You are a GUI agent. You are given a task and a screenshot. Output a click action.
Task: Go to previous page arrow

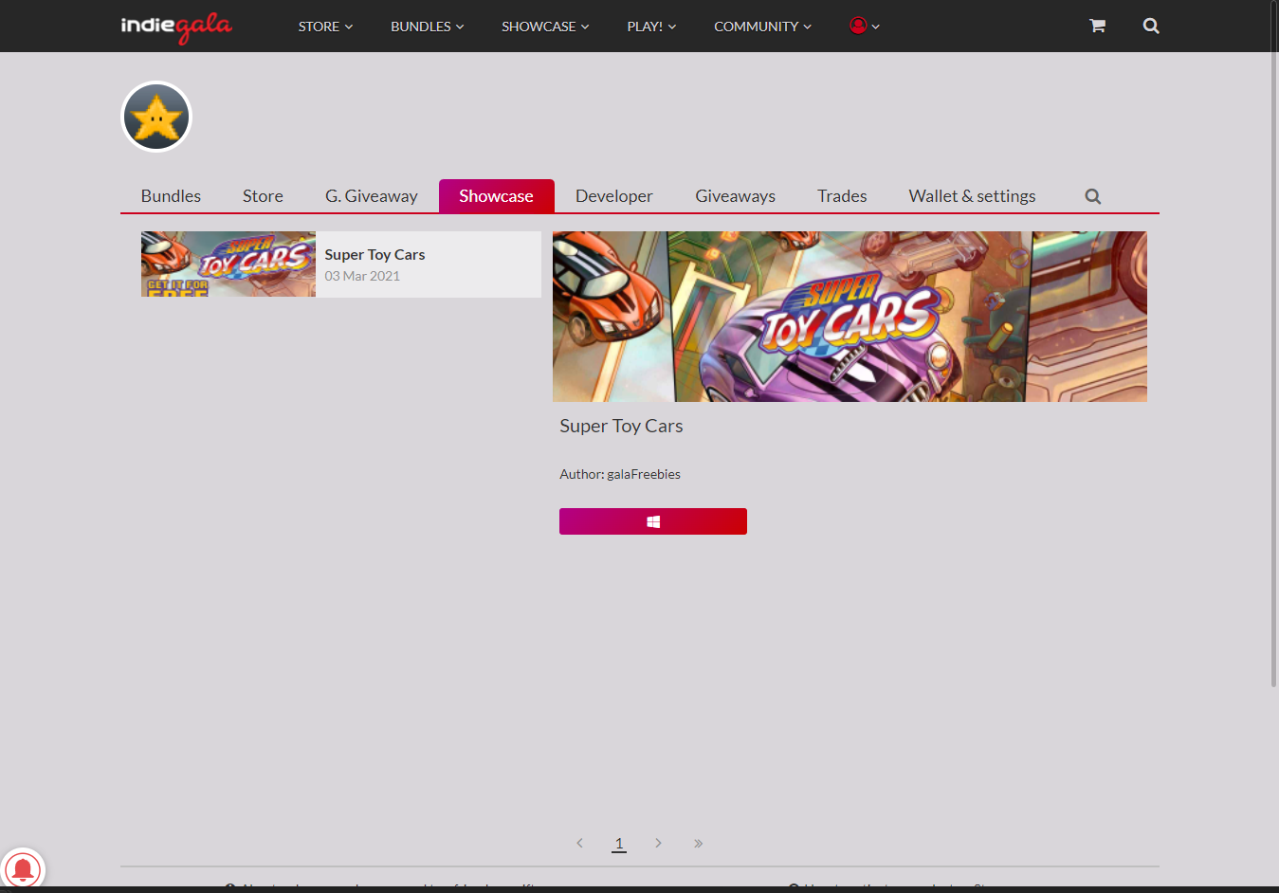pyautogui.click(x=579, y=843)
